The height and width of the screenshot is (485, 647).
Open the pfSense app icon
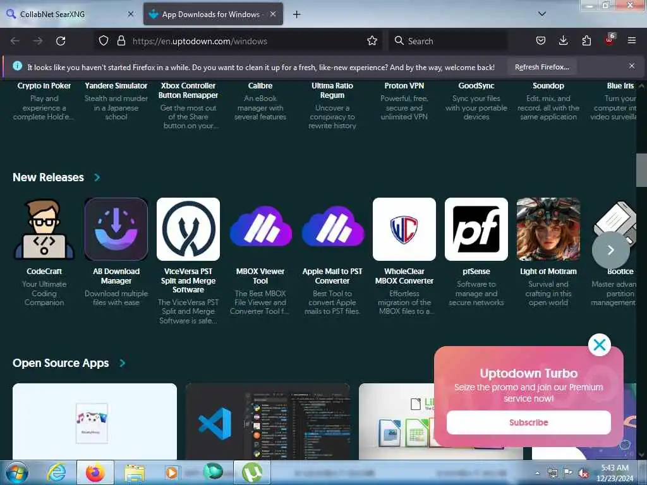(x=476, y=229)
